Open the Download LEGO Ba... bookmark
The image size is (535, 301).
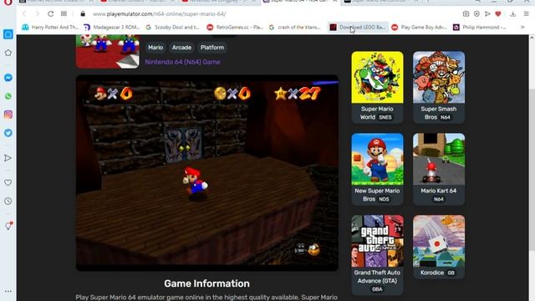point(358,27)
